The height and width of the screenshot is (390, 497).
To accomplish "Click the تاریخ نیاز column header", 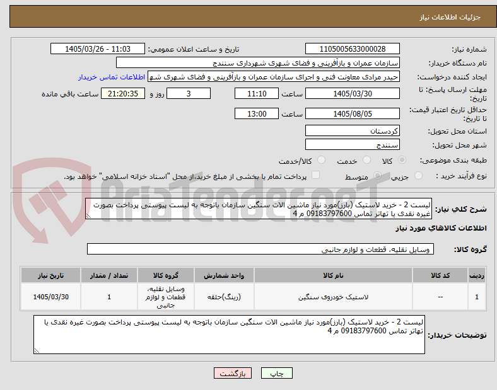I will click(x=50, y=275).
